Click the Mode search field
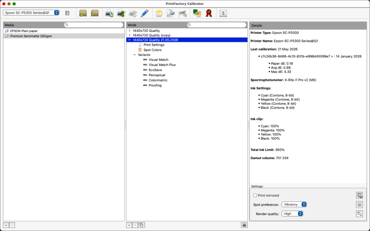This screenshot has height=231, width=370. tap(217, 25)
